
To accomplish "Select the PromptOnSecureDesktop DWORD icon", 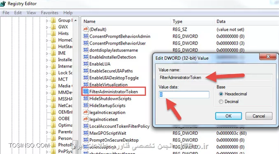I will click(86, 140).
